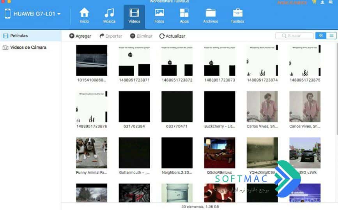Select video thumbnail 631702384
The image size is (338, 210).
click(134, 107)
